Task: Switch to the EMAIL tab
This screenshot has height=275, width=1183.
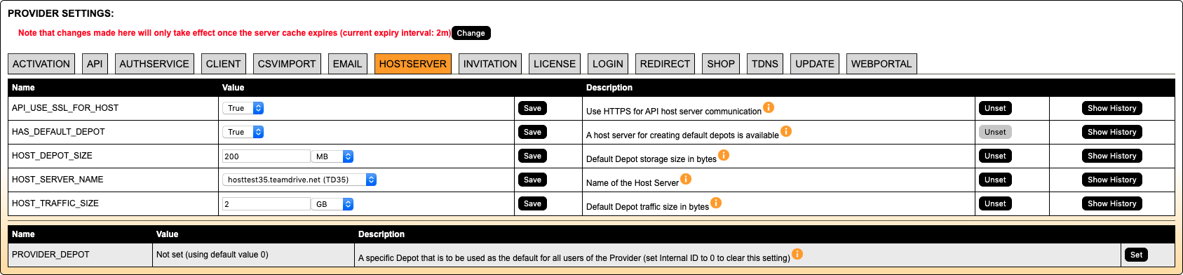Action: [x=348, y=64]
